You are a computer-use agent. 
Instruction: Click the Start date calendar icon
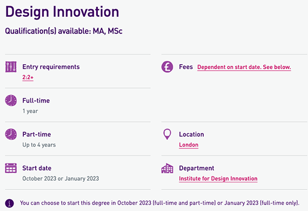[x=11, y=168]
